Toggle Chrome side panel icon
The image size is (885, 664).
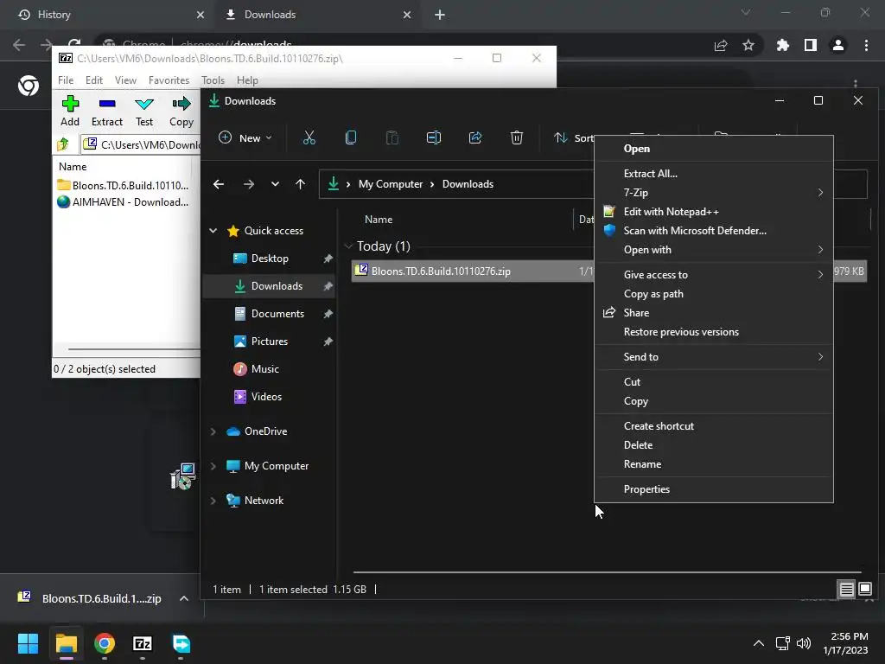(811, 45)
